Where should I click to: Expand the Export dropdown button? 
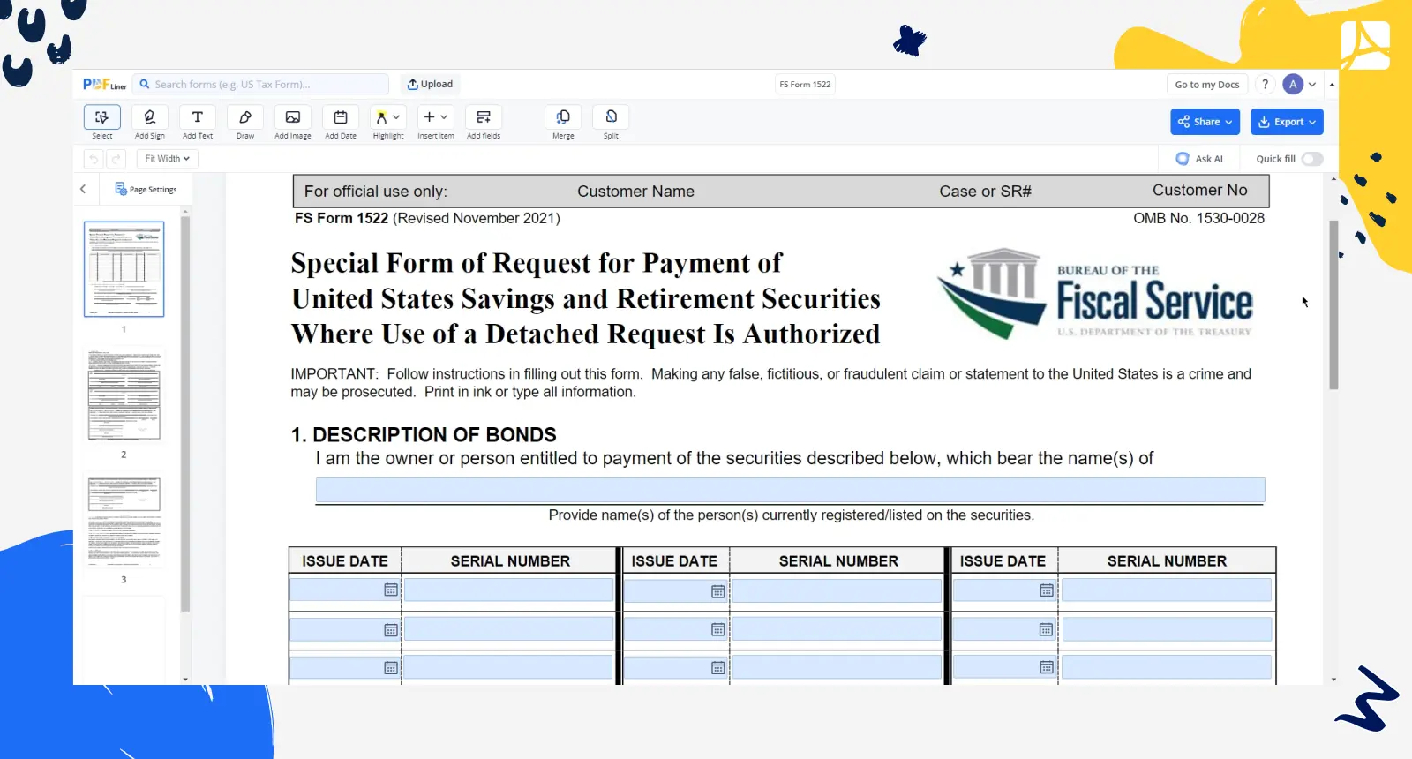(x=1287, y=122)
